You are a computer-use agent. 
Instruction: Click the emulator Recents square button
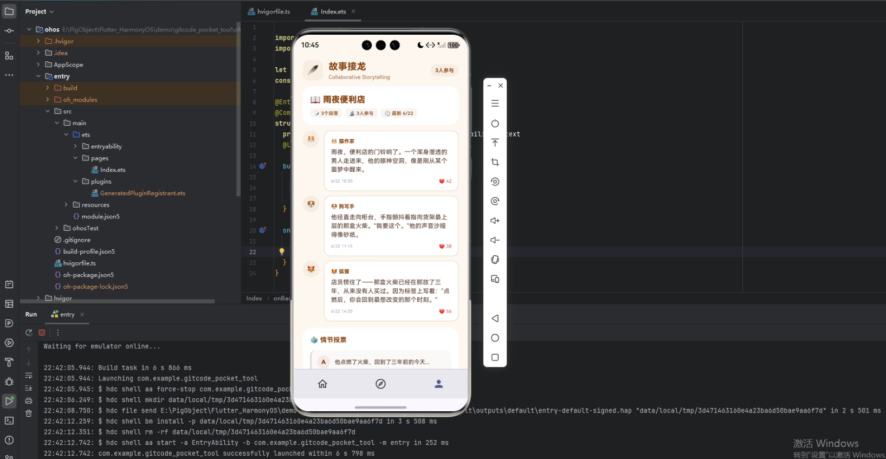click(495, 358)
